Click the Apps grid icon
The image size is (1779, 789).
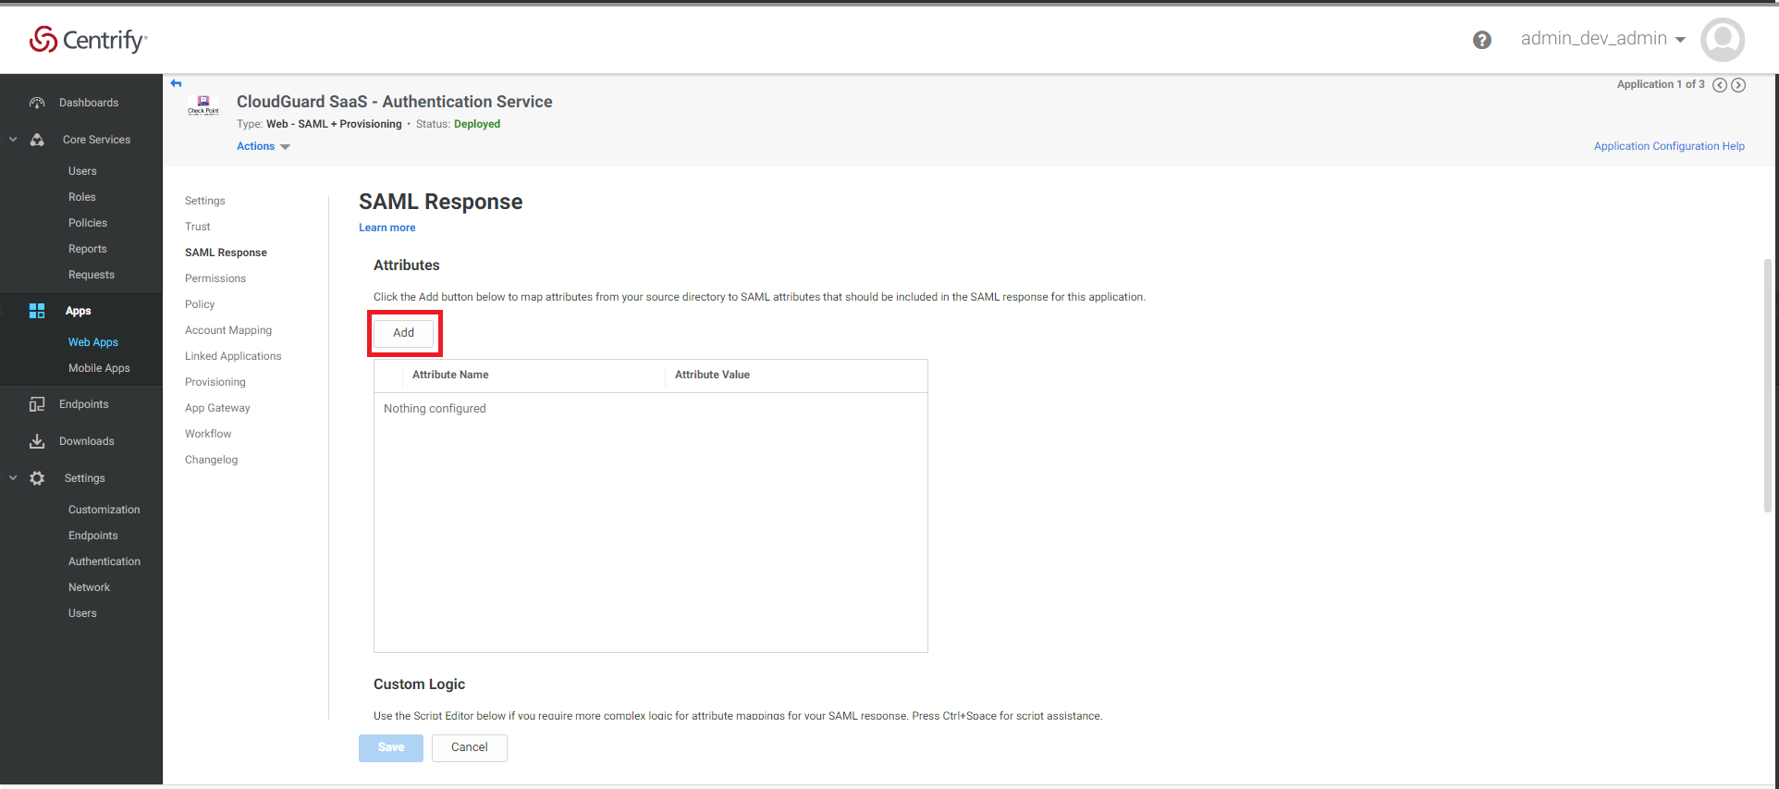[37, 311]
